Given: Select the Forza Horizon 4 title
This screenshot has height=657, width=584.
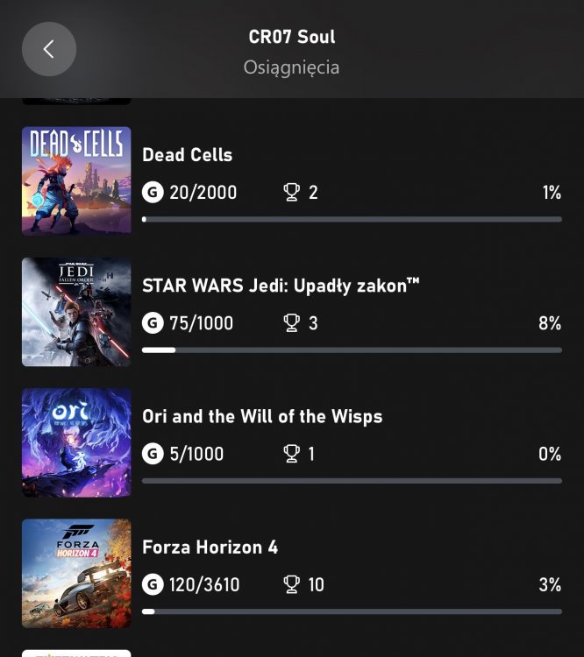Looking at the screenshot, I should point(210,547).
